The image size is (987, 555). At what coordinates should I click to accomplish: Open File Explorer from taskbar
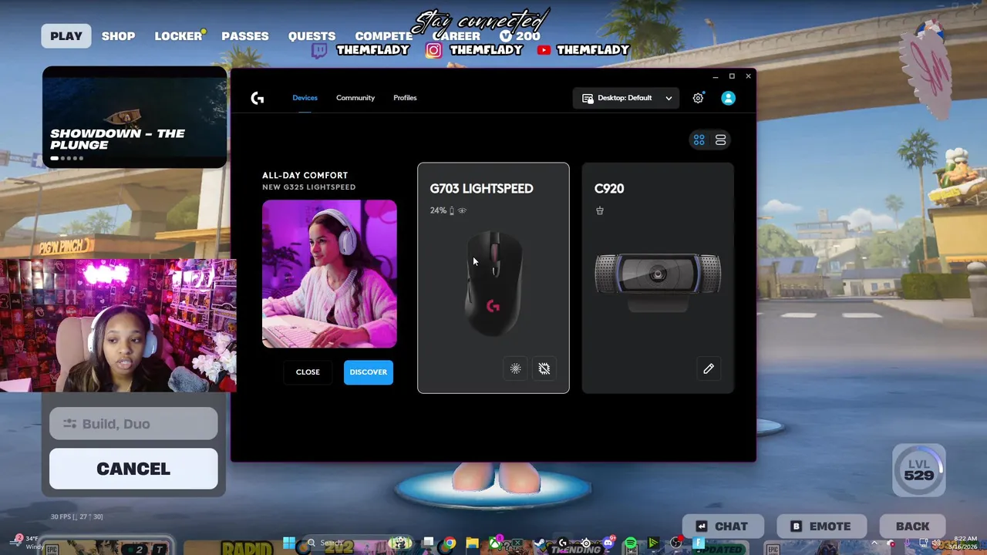click(x=472, y=543)
